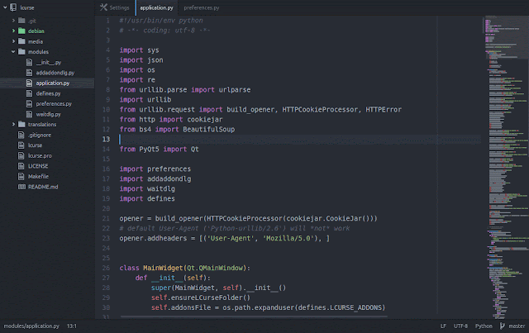
Task: Click the .gitignore file icon
Action: click(x=21, y=135)
